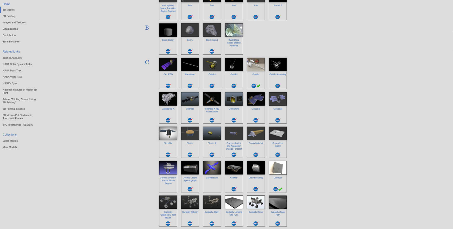Open Base Station model thumbnail
Image resolution: width=453 pixels, height=229 pixels.
click(168, 30)
